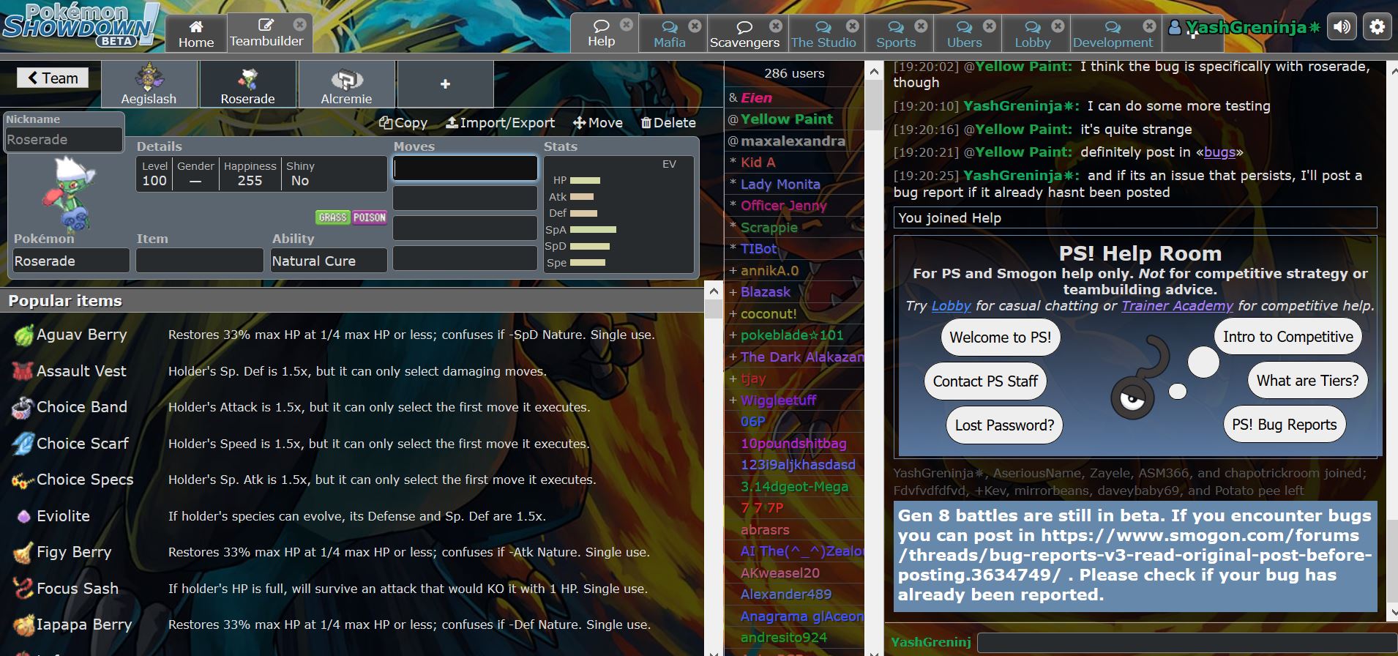Open the Lobby chat tab
Viewport: 1398px width, 656px height.
[x=1032, y=34]
